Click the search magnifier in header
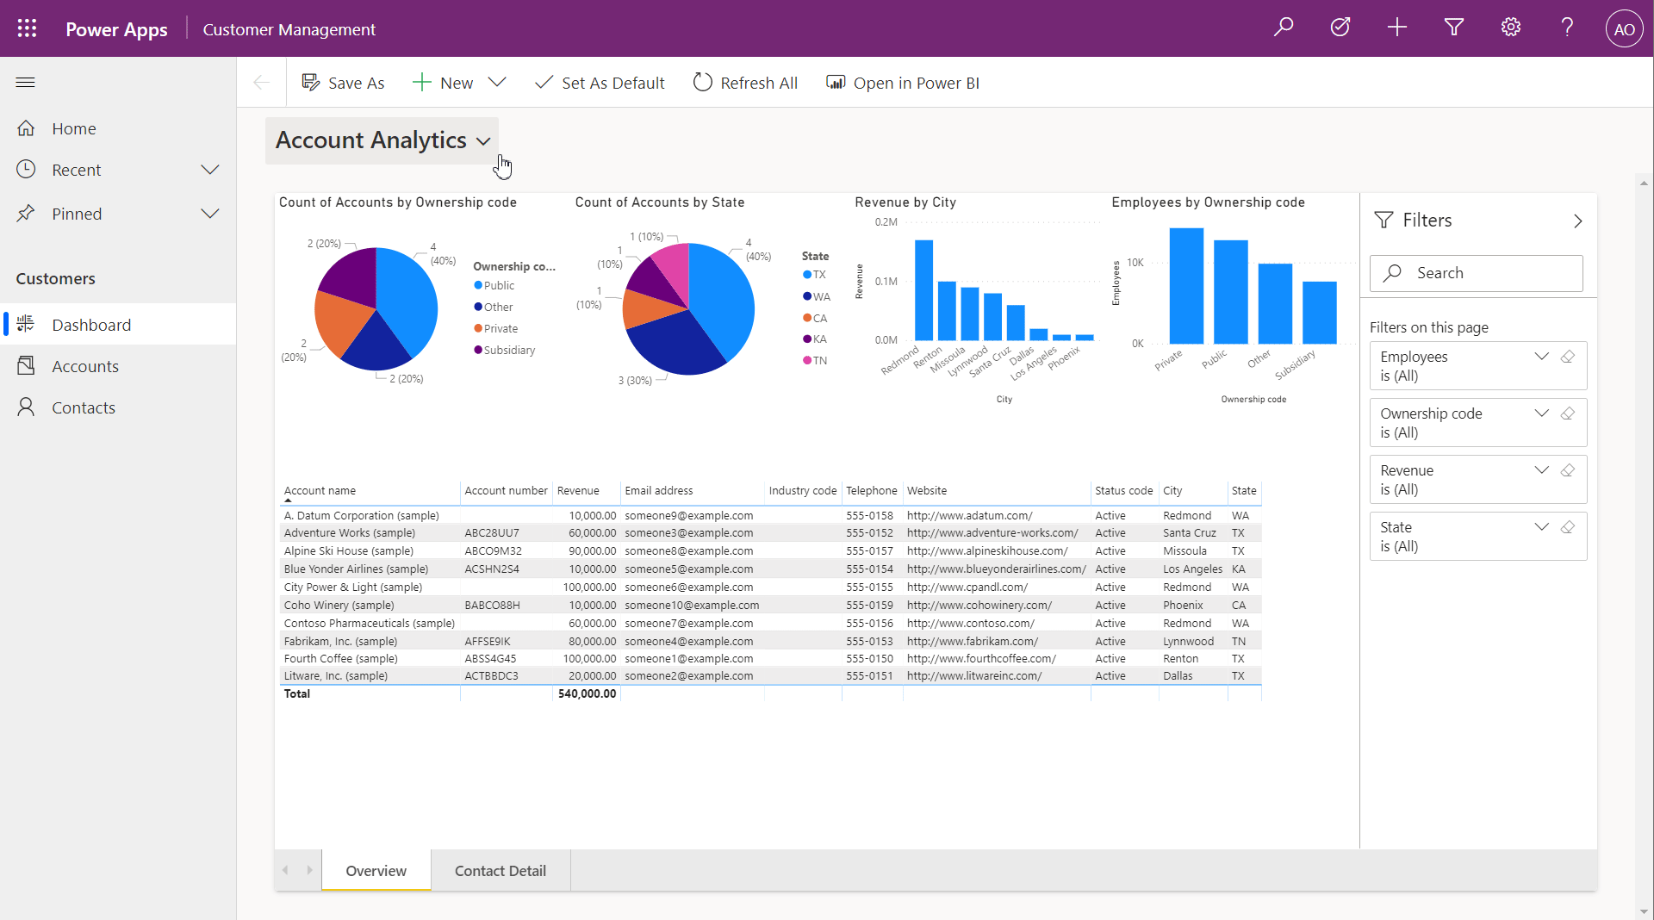This screenshot has height=920, width=1654. click(x=1284, y=28)
